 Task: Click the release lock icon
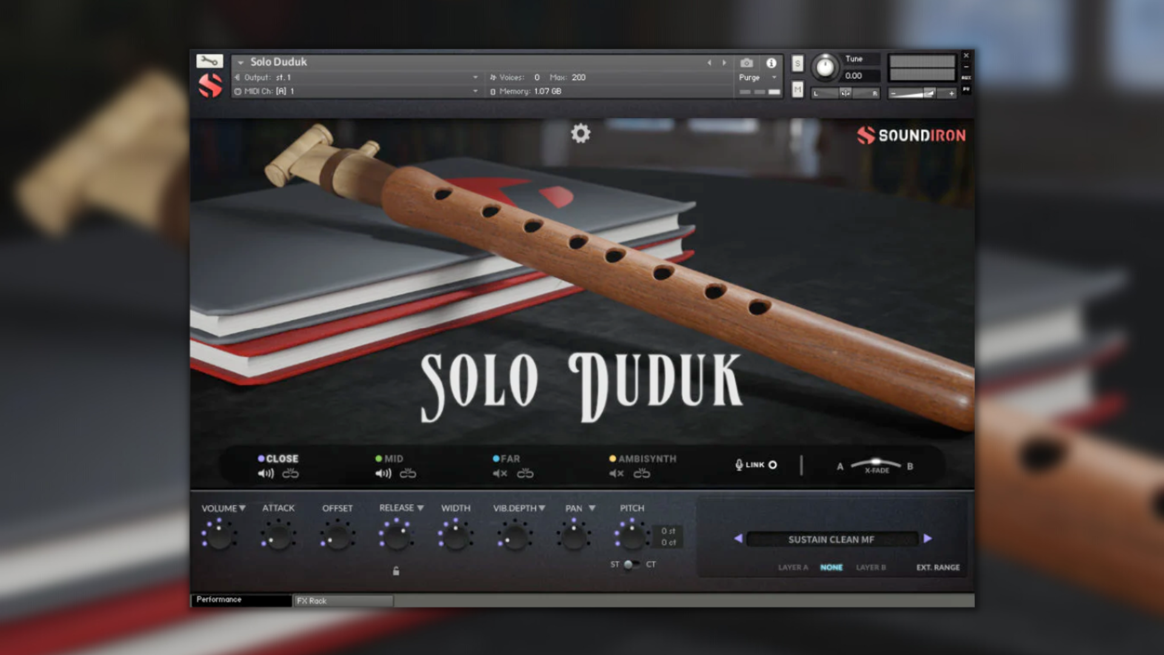pos(396,571)
